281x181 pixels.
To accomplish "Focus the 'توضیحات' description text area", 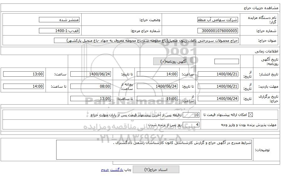I will coord(154,150).
